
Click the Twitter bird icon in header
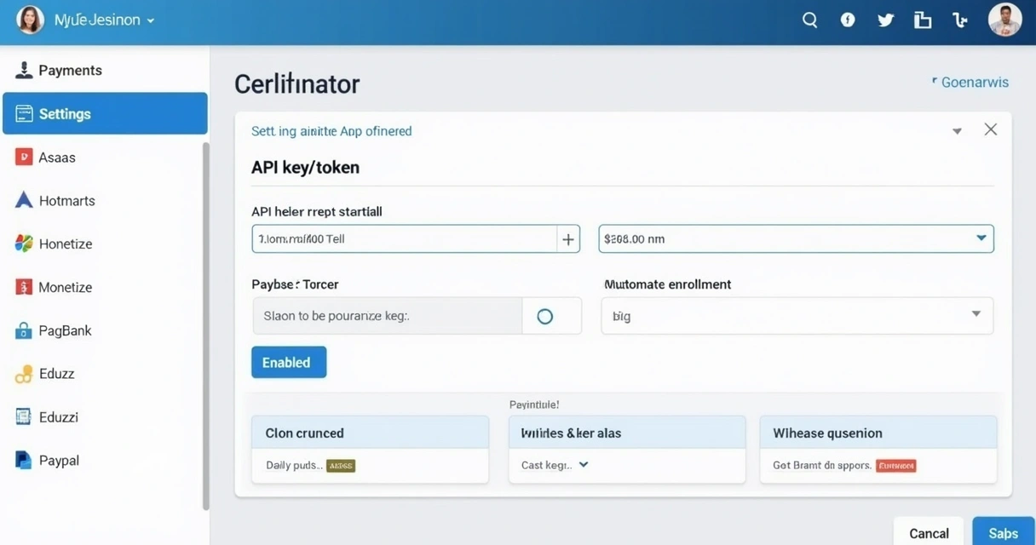[x=886, y=20]
